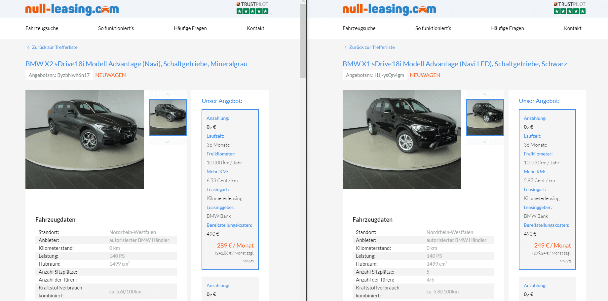Click back chevron beside Zurück zur Trefferliste, left window
608x301 pixels.
point(28,47)
